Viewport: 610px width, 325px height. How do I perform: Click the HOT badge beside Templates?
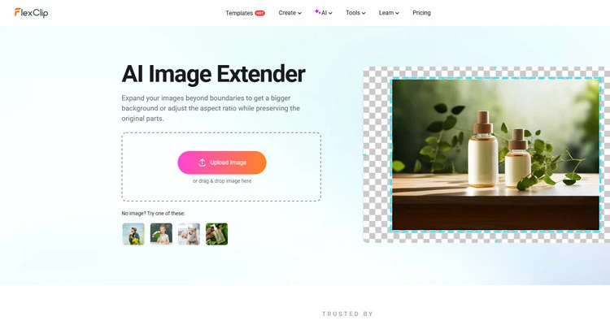click(x=260, y=13)
